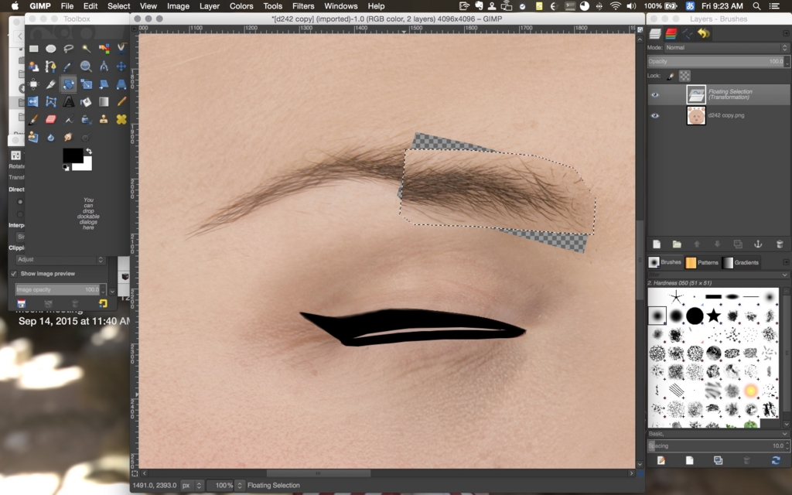
Task: Anchor the floating selection in Layers panel
Action: coord(758,244)
